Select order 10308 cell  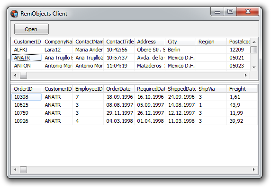click(27, 97)
